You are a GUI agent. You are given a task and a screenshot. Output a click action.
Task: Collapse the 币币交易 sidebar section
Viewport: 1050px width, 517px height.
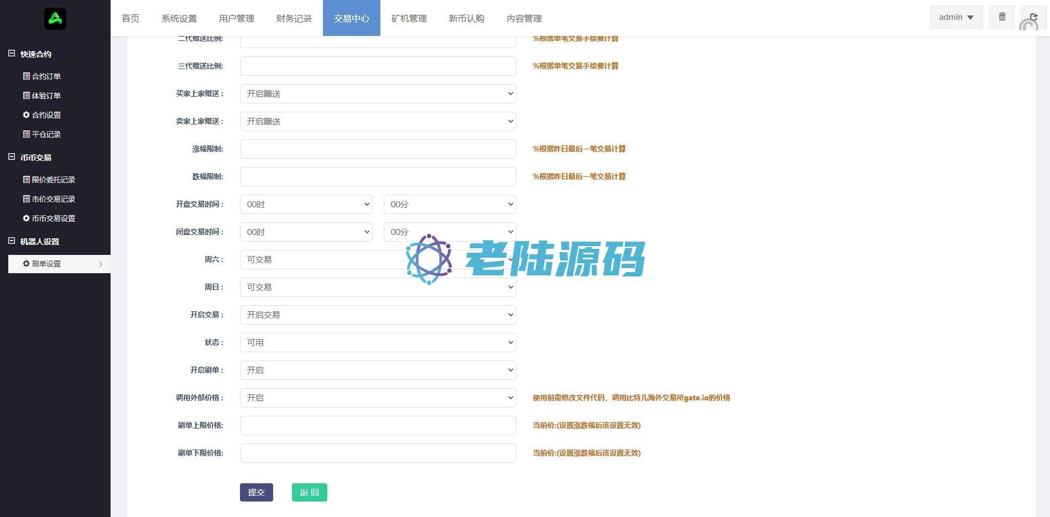(12, 157)
